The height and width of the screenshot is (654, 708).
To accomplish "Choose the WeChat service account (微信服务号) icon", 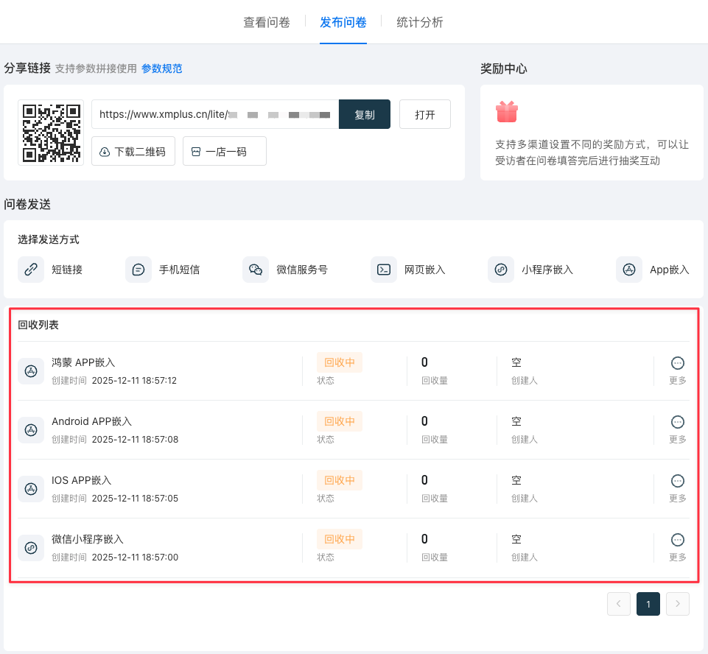I will (256, 270).
